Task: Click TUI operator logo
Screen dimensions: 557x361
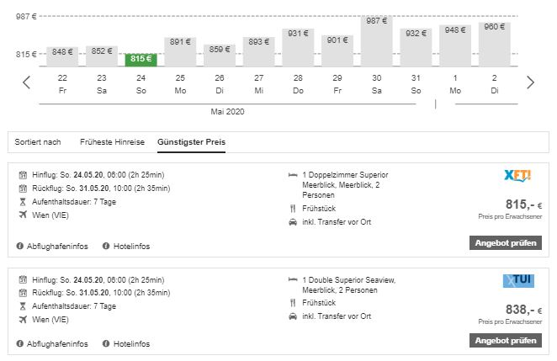Action: (x=518, y=281)
